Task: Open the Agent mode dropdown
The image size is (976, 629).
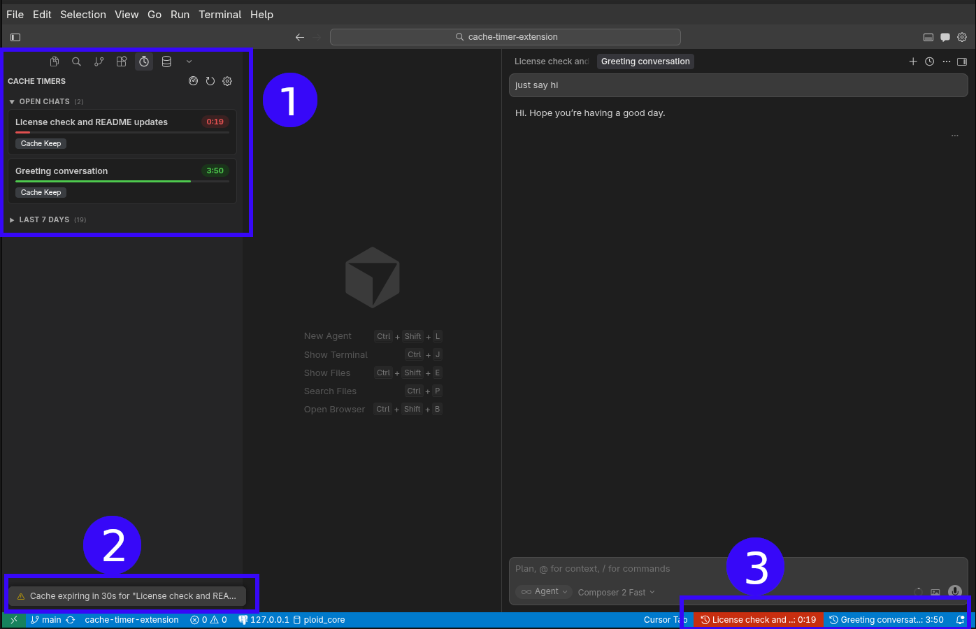Action: click(x=545, y=592)
